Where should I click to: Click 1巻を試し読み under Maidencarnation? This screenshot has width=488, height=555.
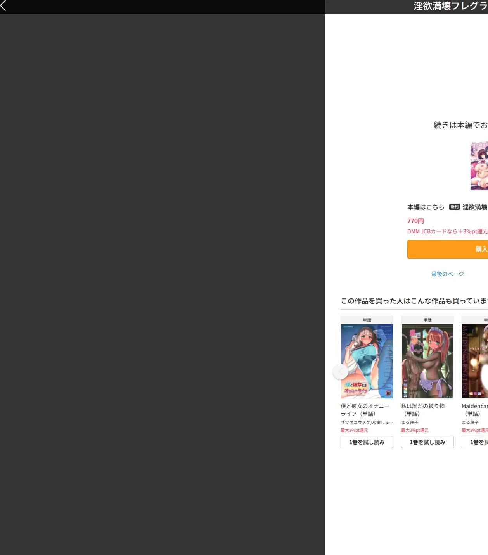click(x=475, y=442)
